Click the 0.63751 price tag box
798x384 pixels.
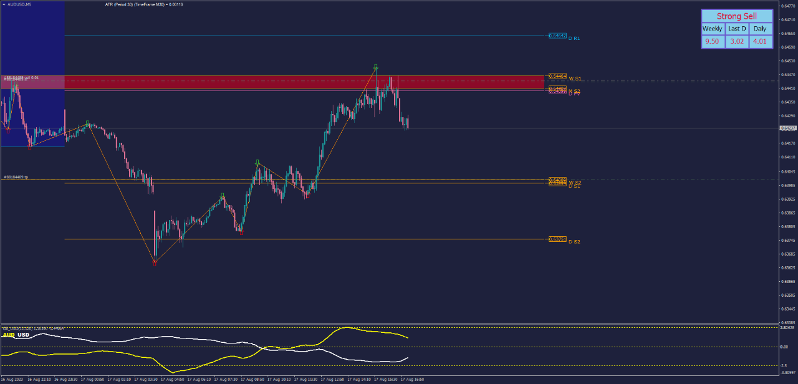(557, 239)
